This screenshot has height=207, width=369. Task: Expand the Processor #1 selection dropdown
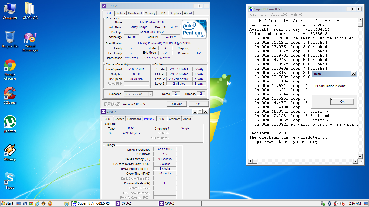150,94
